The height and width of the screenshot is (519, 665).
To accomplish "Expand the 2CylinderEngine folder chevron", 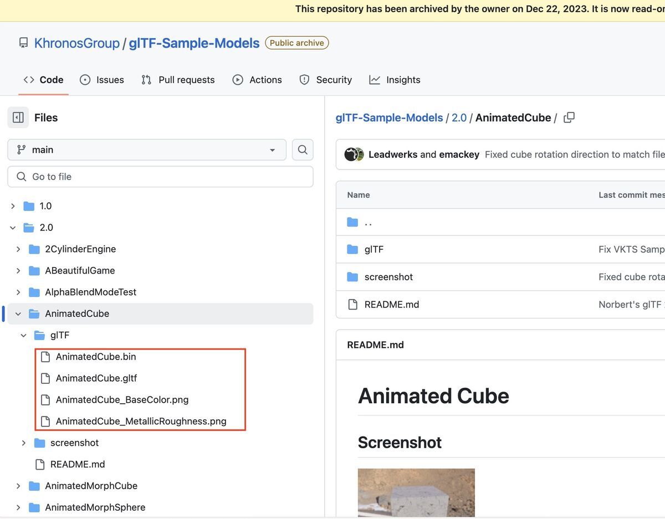I will click(x=18, y=249).
